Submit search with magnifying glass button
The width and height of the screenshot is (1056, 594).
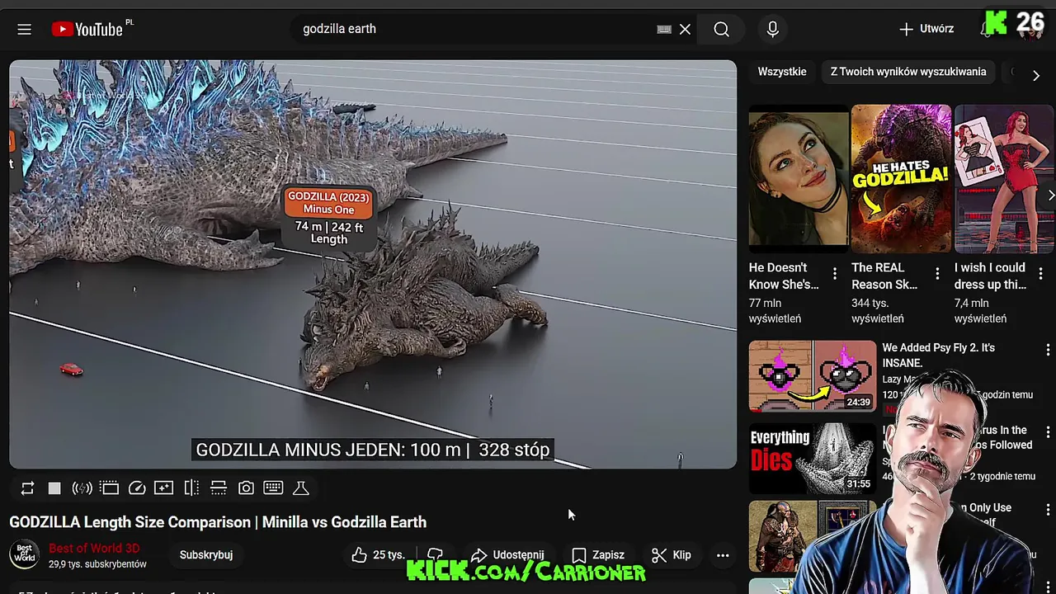(x=721, y=29)
